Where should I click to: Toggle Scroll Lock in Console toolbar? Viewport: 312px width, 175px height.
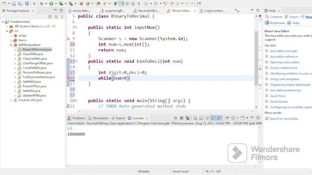(201, 118)
